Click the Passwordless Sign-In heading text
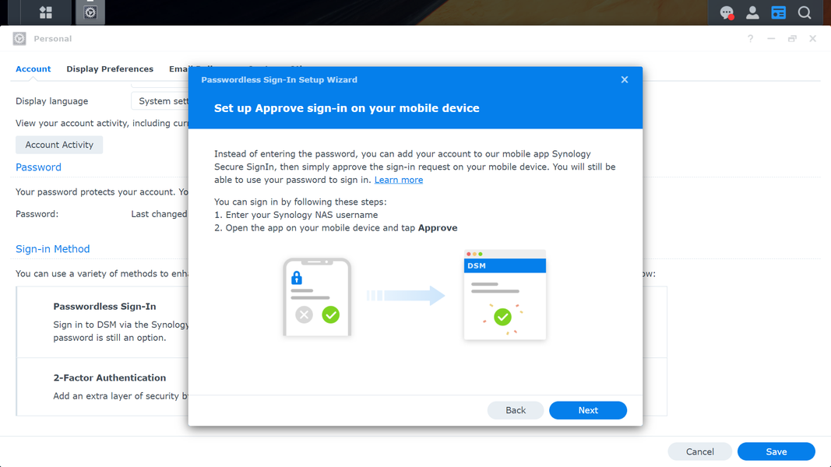Viewport: 831px width, 467px height. pyautogui.click(x=104, y=307)
